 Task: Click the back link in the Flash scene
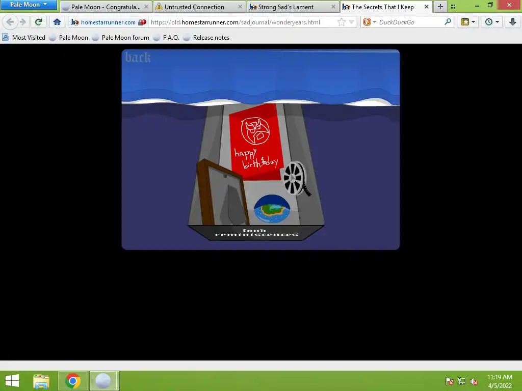138,57
